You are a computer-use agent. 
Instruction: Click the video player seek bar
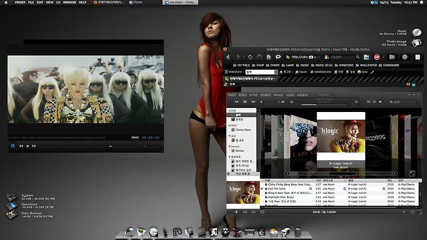click(x=87, y=146)
